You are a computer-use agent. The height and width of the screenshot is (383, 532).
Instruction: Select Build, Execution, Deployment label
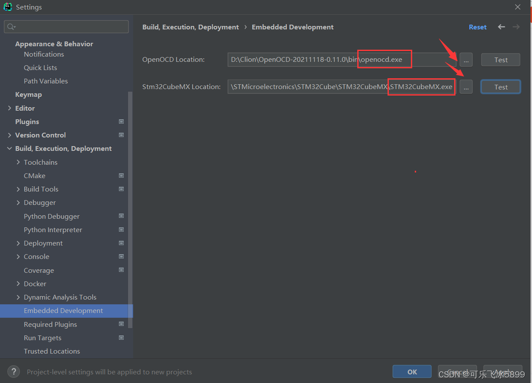pyautogui.click(x=63, y=148)
